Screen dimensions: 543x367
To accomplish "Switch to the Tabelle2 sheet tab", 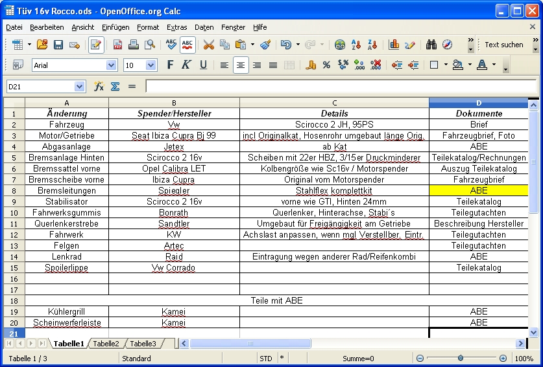I will pos(106,344).
